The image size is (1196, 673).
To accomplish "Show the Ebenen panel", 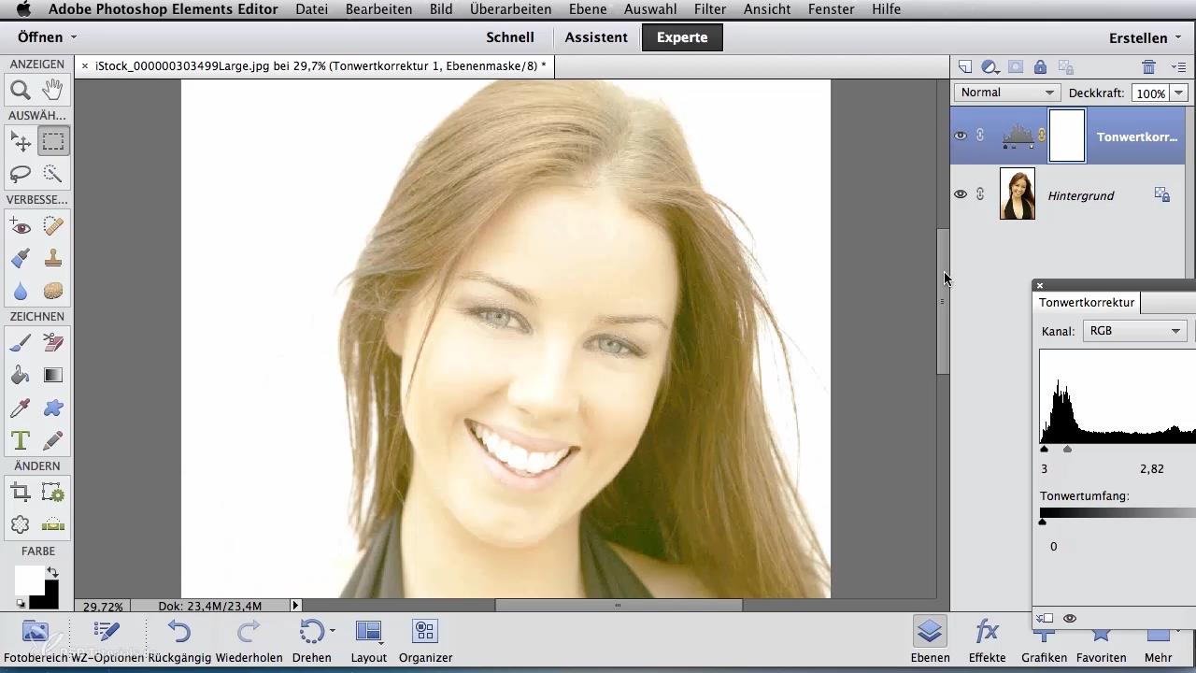I will point(930,640).
